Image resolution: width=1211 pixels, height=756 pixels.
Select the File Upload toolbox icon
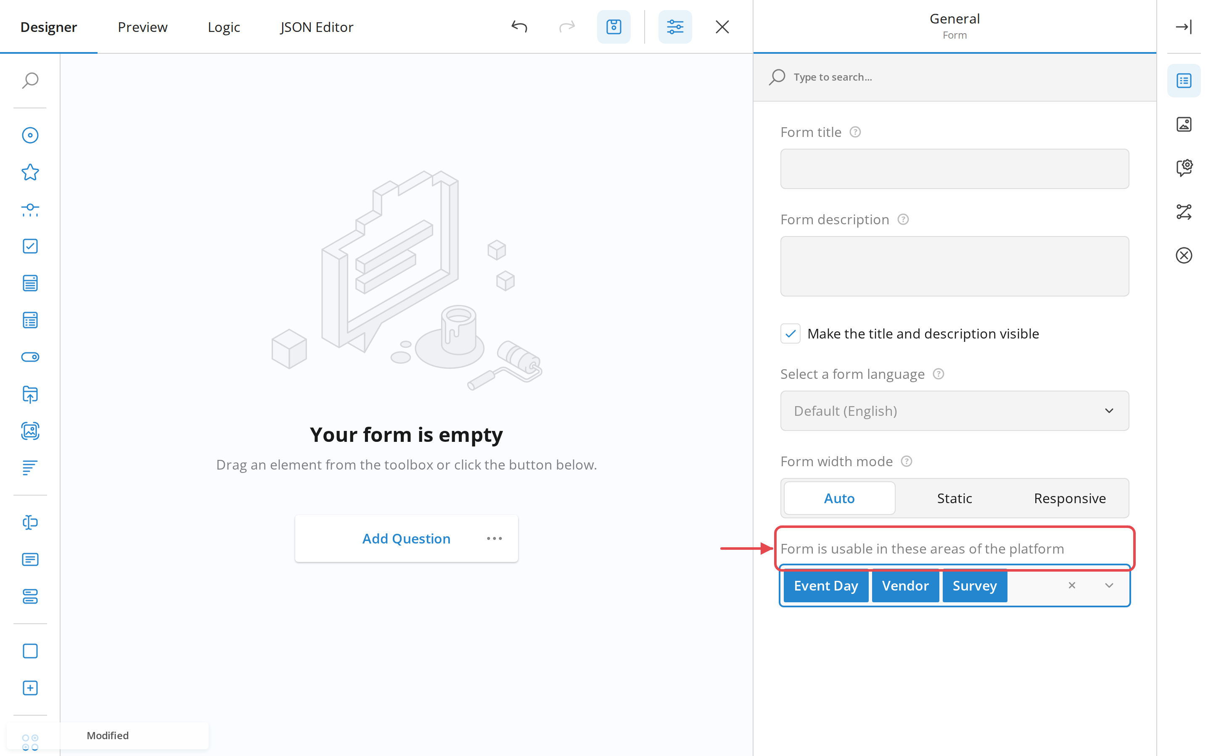tap(30, 394)
